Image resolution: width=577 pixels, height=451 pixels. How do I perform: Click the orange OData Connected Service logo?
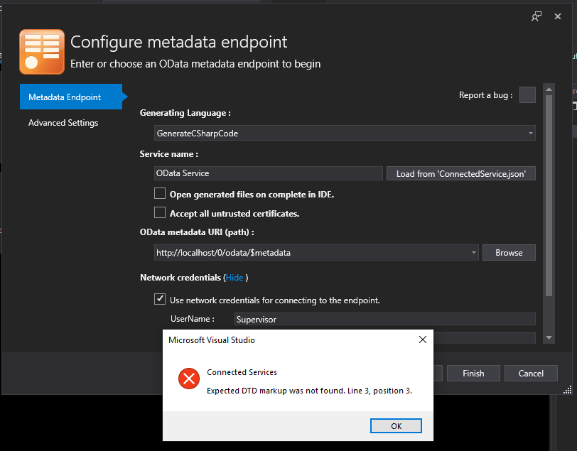pyautogui.click(x=42, y=52)
